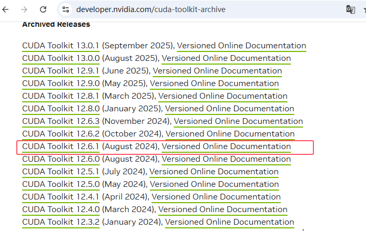The height and width of the screenshot is (231, 366).
Task: Open Versioned Online Documentation for 13.0.1
Action: pyautogui.click(x=241, y=46)
